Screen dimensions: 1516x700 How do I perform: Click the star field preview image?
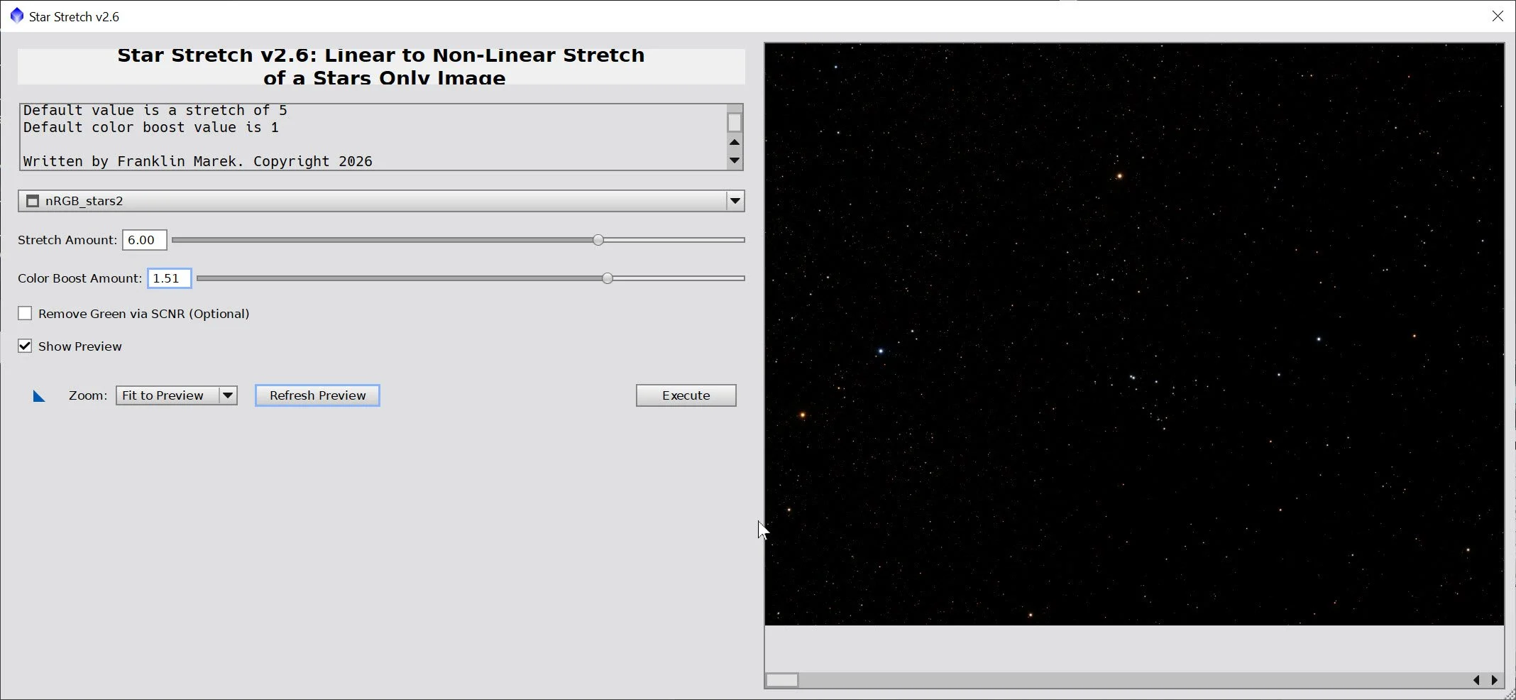pyautogui.click(x=1134, y=334)
